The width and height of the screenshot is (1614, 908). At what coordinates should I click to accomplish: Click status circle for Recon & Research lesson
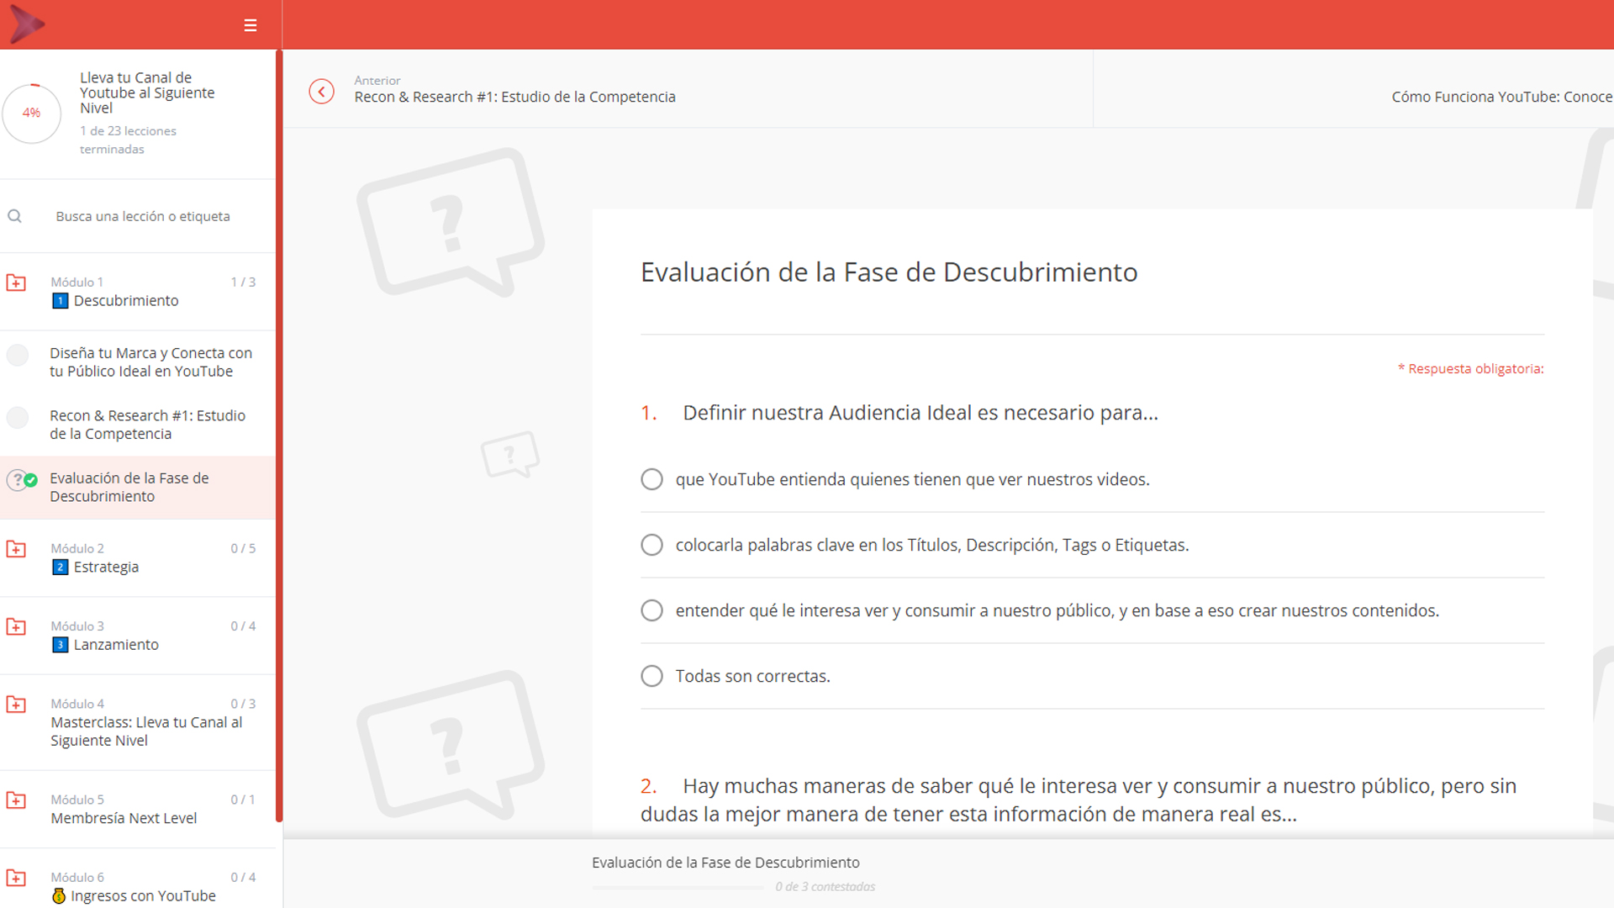(x=18, y=417)
